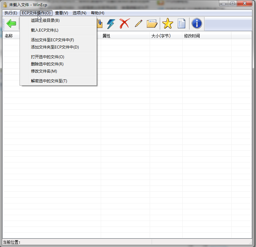Choose 打开选中的文件(O)
The image size is (256, 247).
[x=58, y=57]
